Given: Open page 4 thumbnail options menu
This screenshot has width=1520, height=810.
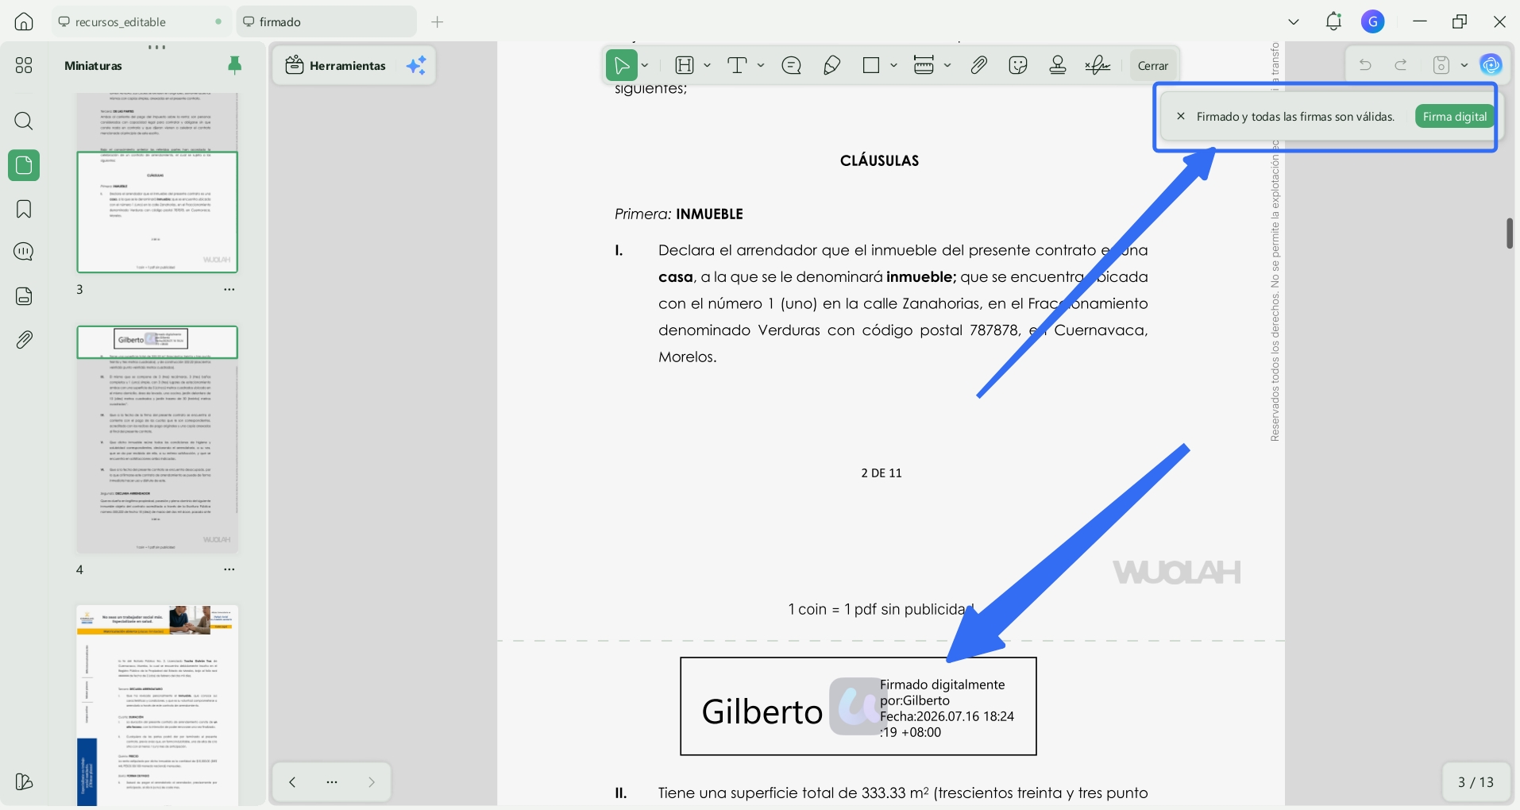Looking at the screenshot, I should [x=230, y=569].
